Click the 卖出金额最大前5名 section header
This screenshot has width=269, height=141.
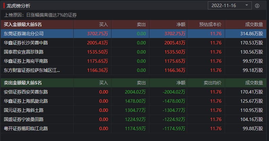(23, 83)
